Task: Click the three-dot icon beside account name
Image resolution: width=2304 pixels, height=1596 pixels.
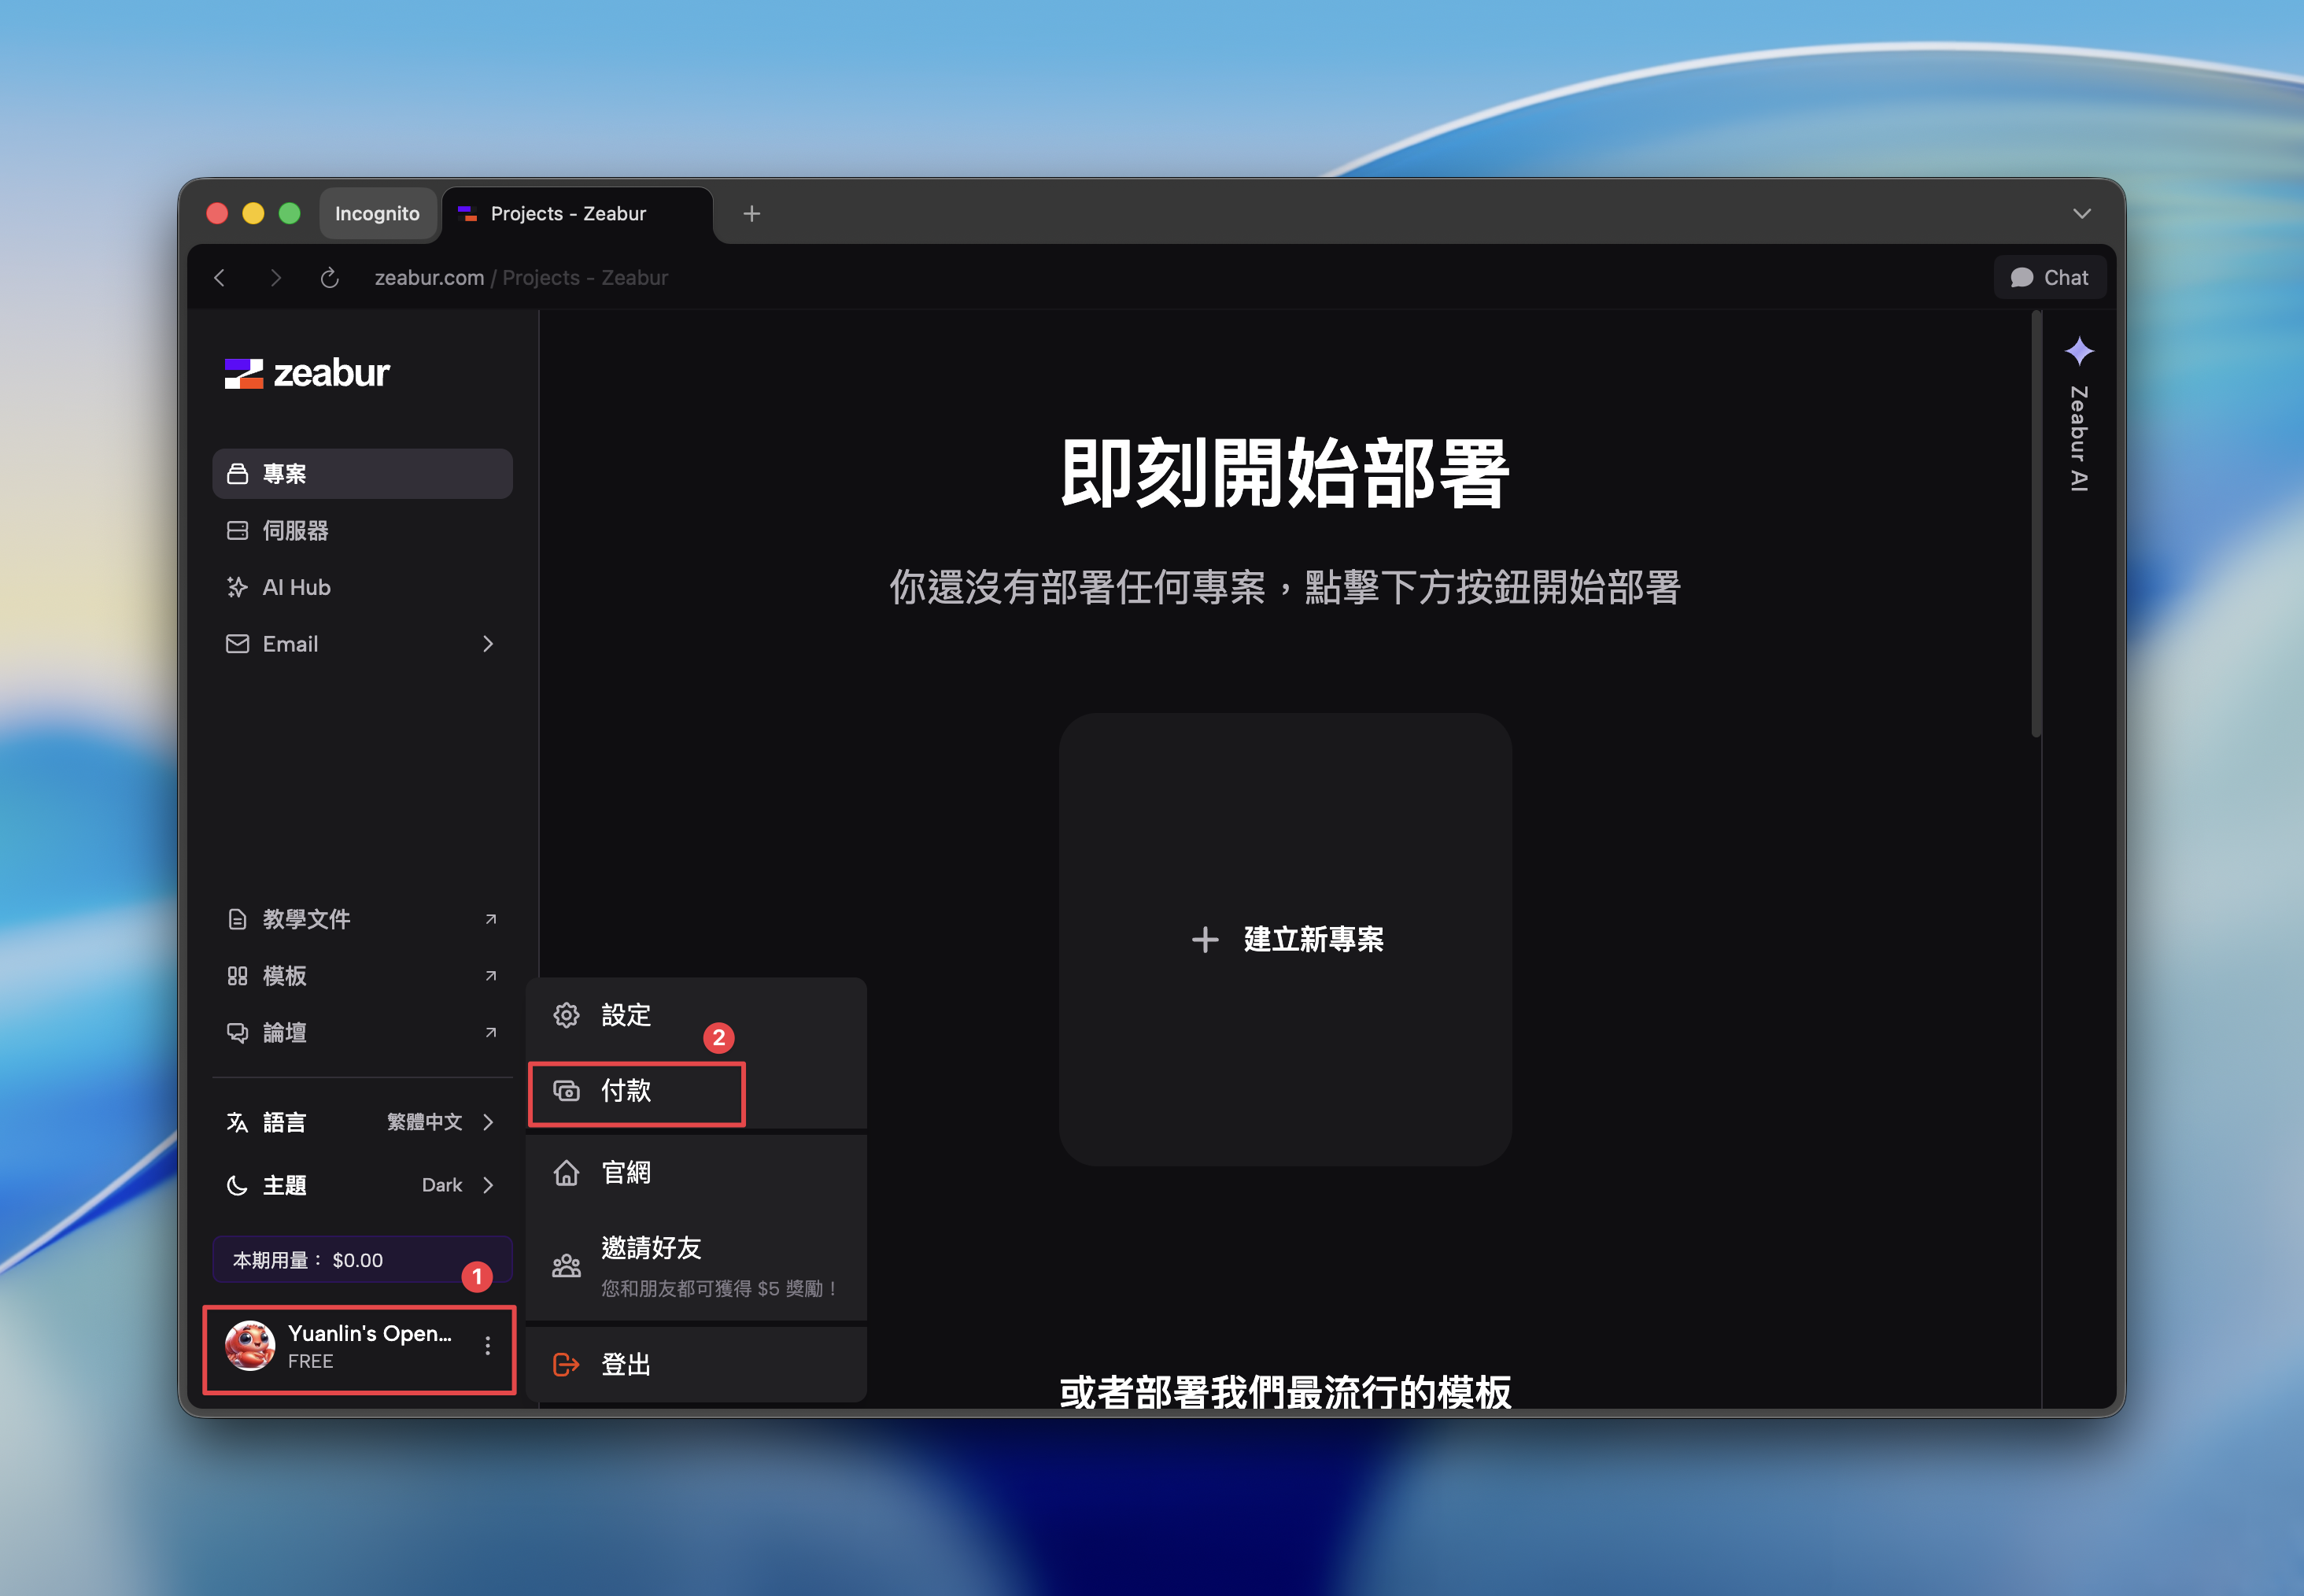Action: [x=487, y=1346]
